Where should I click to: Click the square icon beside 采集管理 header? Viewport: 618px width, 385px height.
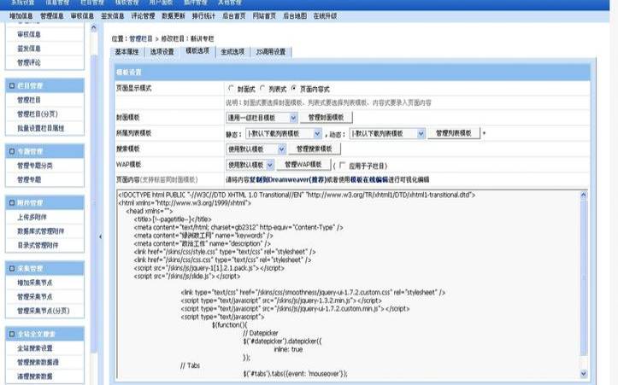click(x=10, y=267)
